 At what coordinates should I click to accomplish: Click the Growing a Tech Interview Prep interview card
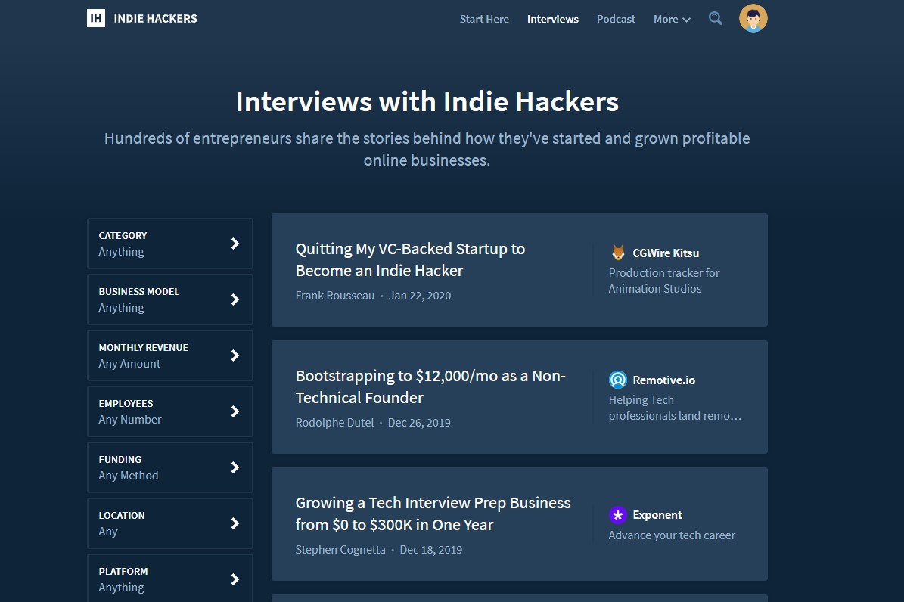[433, 514]
